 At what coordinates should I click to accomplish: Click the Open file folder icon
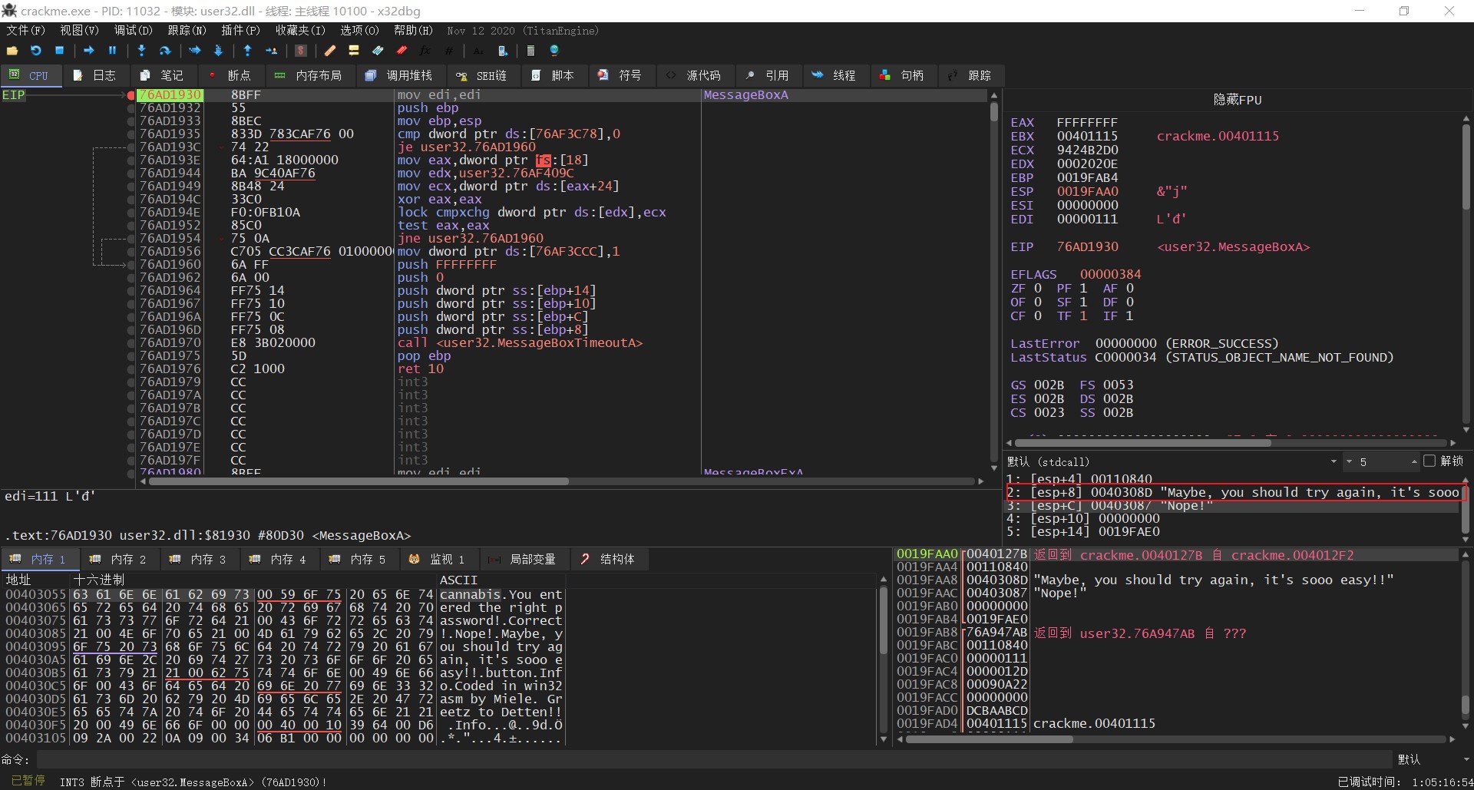pyautogui.click(x=12, y=51)
